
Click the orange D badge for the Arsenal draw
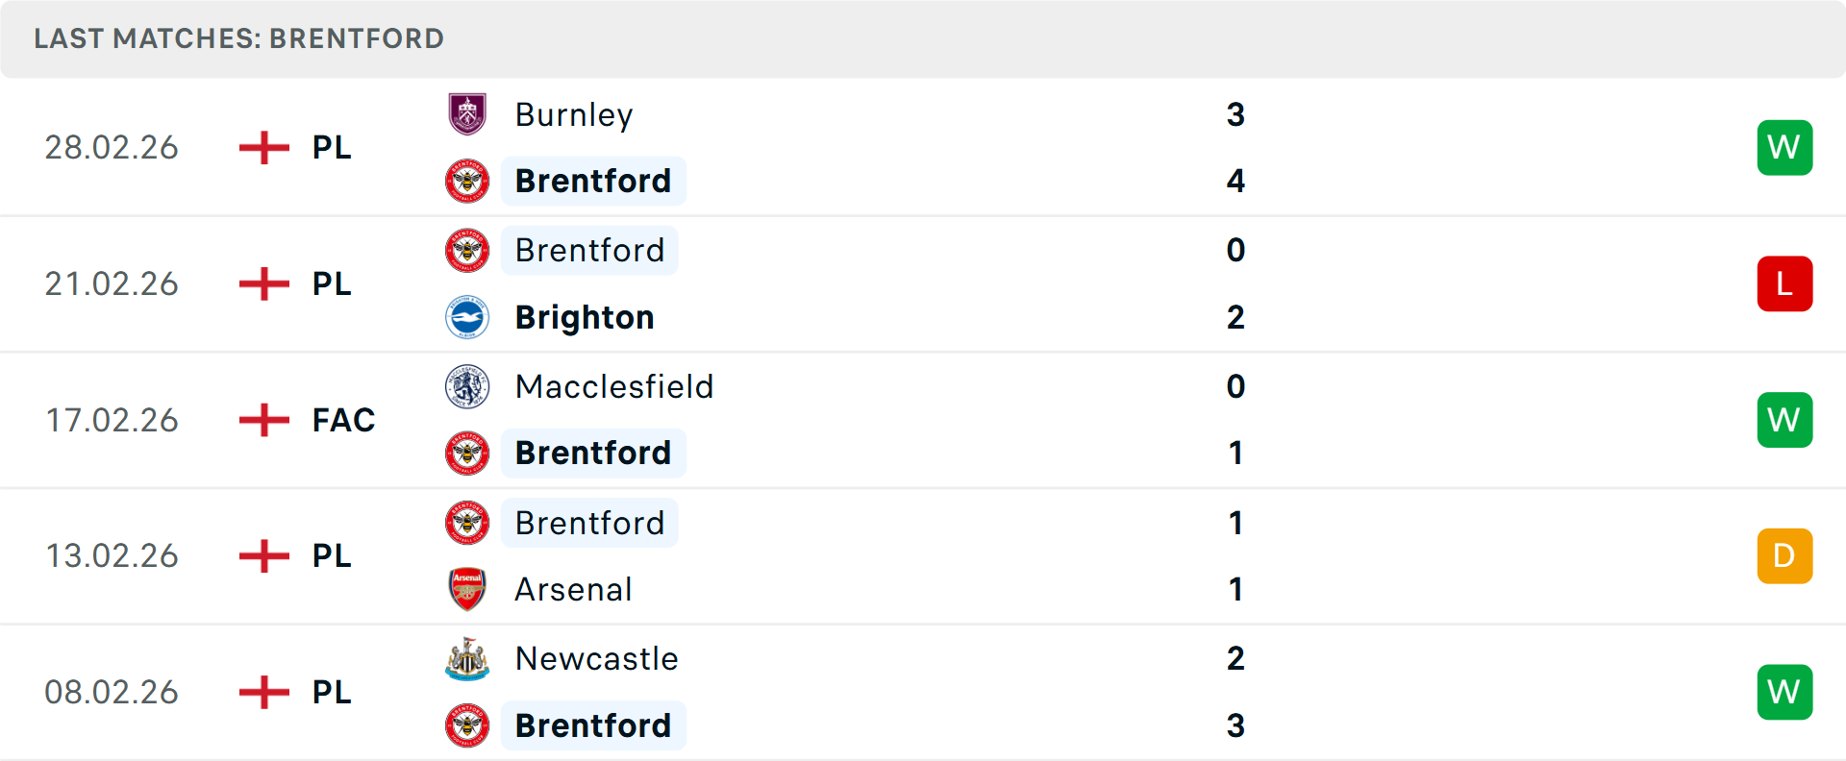tap(1784, 555)
